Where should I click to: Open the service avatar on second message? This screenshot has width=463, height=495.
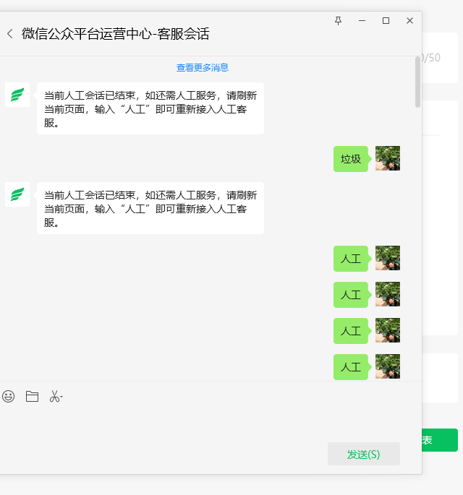17,194
